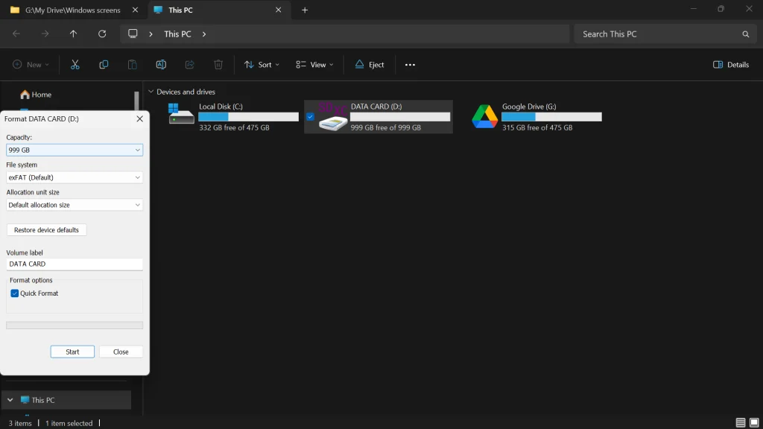Click the Share icon in toolbar

pos(190,65)
